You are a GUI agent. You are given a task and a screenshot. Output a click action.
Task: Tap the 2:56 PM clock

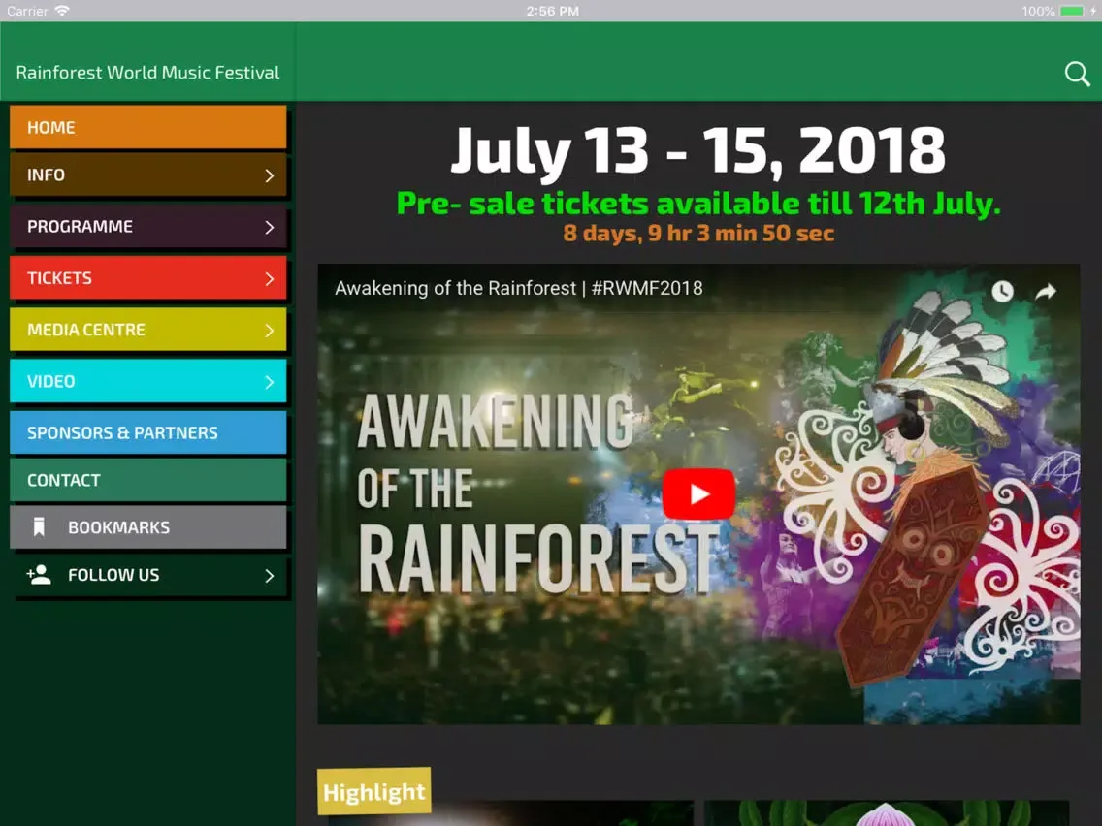tap(552, 11)
